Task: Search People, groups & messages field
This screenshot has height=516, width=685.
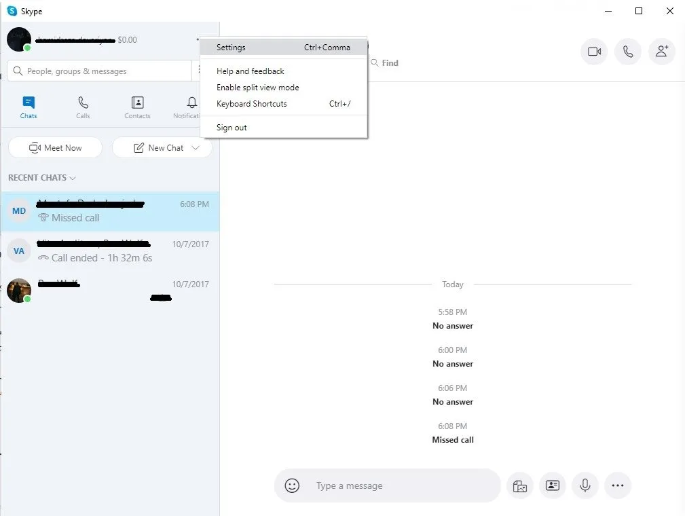Action: click(x=100, y=71)
